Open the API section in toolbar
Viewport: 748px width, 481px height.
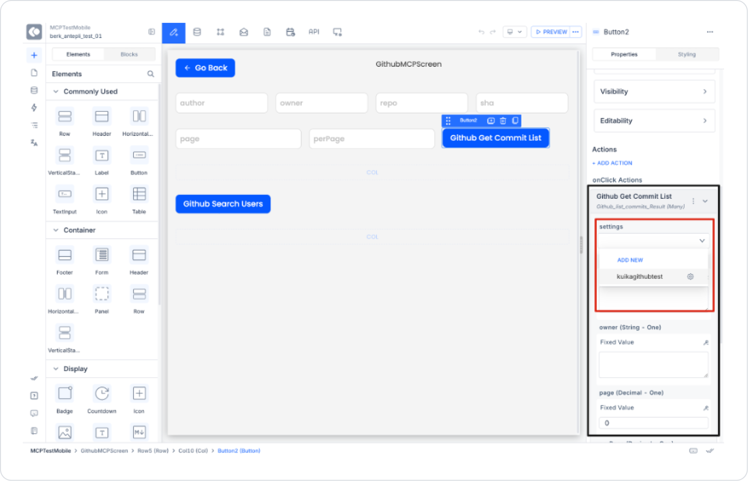tap(314, 32)
